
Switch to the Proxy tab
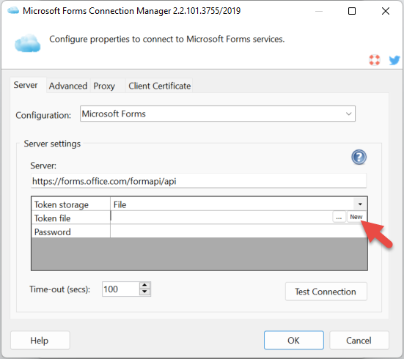(104, 86)
